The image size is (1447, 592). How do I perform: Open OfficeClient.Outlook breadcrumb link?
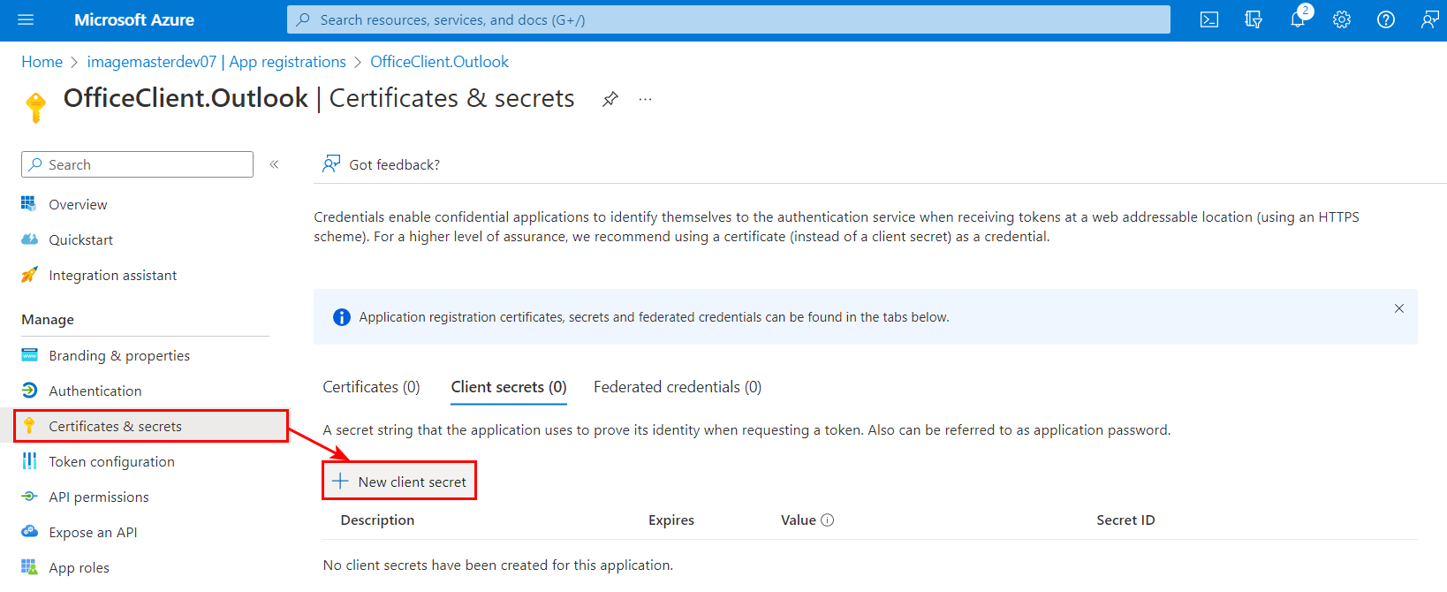[439, 62]
